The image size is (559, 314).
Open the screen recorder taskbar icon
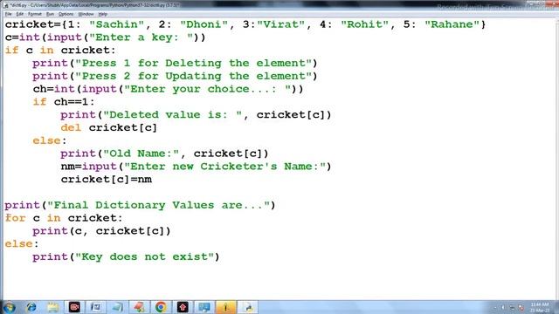coord(74,307)
